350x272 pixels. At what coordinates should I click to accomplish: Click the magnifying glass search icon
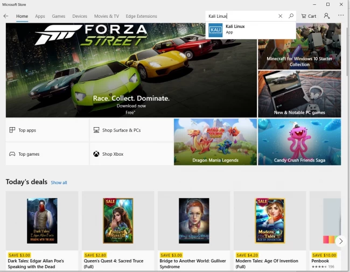click(x=291, y=16)
